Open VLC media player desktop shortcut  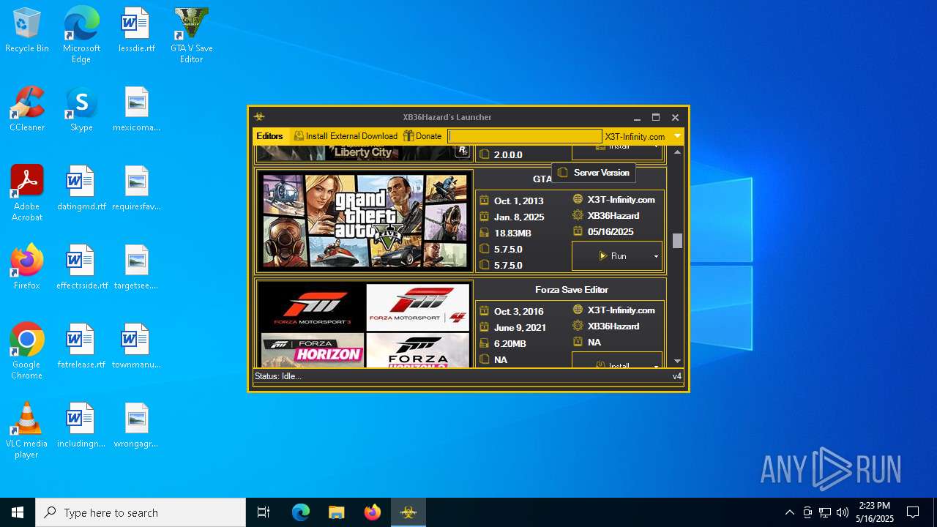tap(27, 430)
